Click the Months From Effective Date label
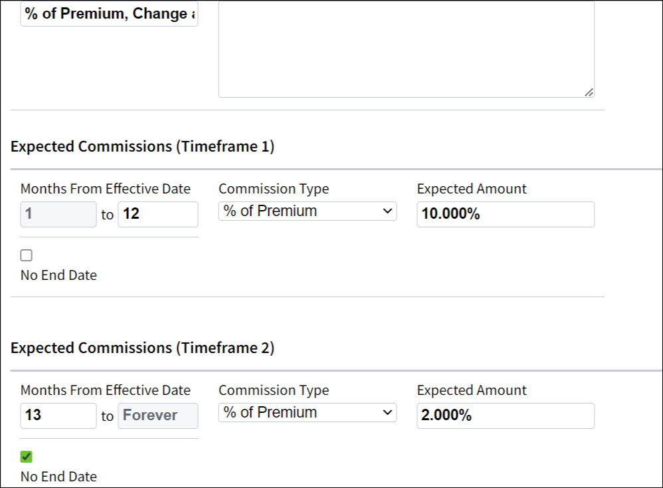Viewport: 663px width, 488px height. pyautogui.click(x=106, y=189)
